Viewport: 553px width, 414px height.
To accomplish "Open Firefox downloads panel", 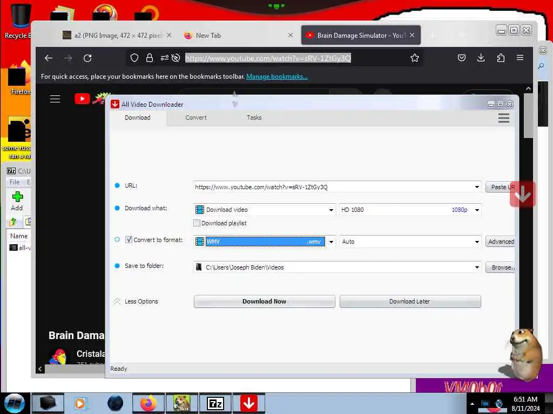I will point(481,58).
